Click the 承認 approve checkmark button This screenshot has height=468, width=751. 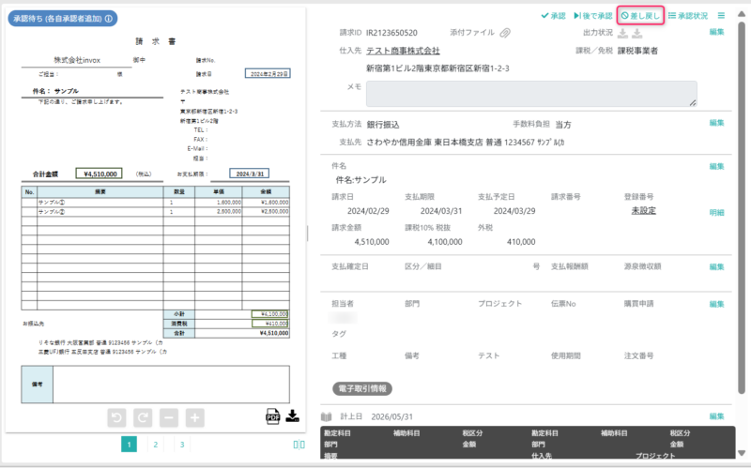pos(553,16)
